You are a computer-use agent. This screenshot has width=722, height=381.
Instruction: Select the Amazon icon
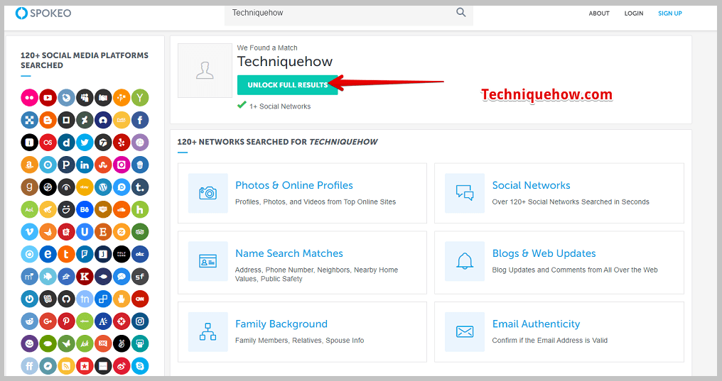click(x=29, y=165)
